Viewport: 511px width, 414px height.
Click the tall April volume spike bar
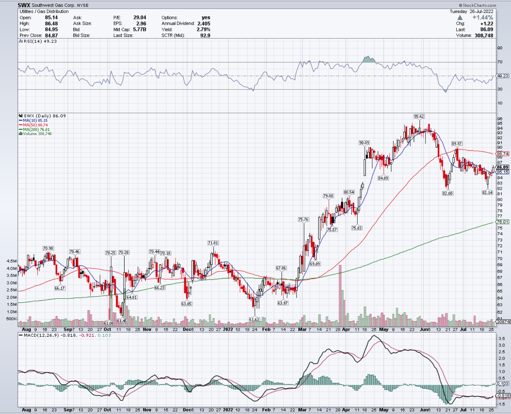(x=340, y=295)
